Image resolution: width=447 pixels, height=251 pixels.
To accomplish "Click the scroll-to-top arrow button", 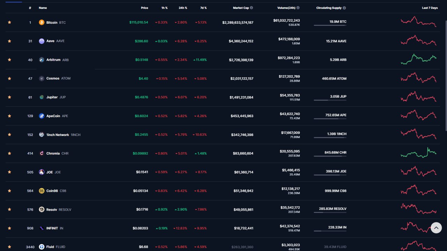I will click(x=436, y=228).
